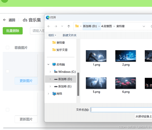
Task: Open the recent locations dropdown chevron
Action: [x=62, y=26]
